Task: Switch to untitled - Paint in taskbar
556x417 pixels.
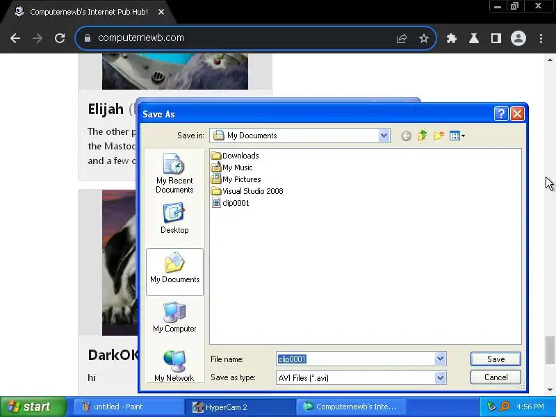Action: pyautogui.click(x=129, y=407)
